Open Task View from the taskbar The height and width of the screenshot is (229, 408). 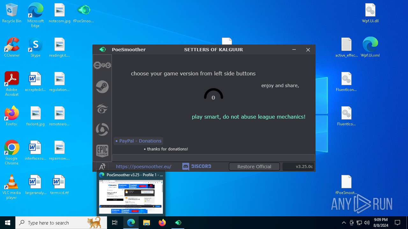(115, 223)
